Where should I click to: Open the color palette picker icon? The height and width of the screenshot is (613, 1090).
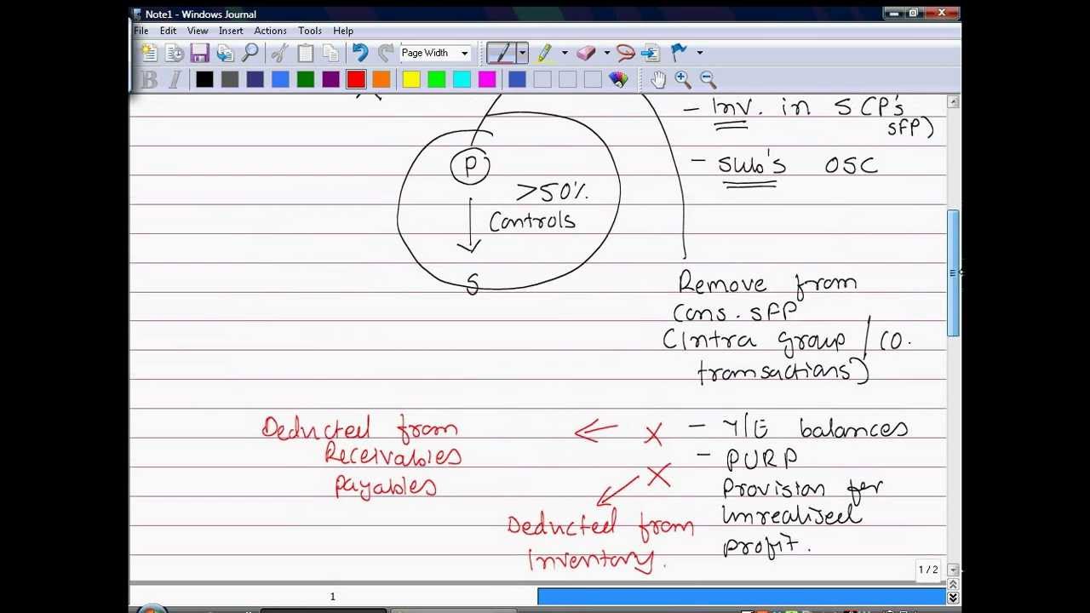click(618, 80)
